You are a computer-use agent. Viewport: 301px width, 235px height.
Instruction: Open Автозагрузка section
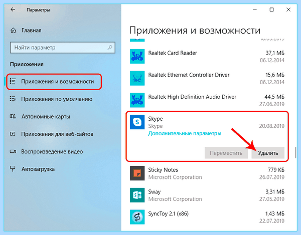pyautogui.click(x=38, y=169)
